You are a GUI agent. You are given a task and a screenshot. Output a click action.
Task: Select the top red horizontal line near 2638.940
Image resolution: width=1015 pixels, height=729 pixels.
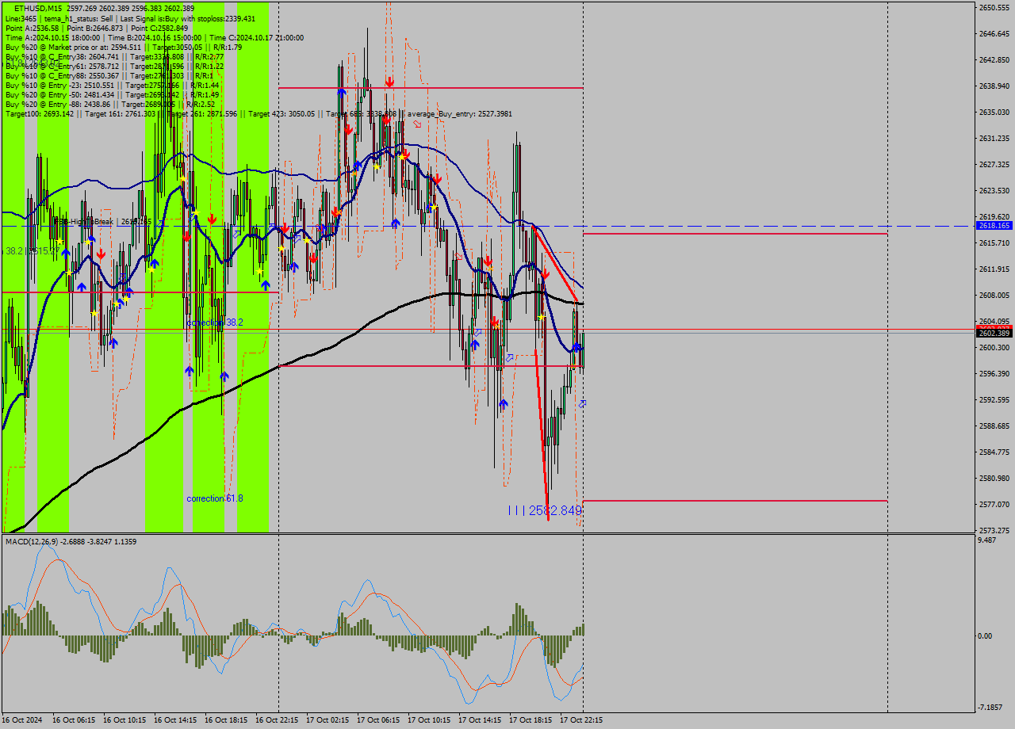coord(431,88)
